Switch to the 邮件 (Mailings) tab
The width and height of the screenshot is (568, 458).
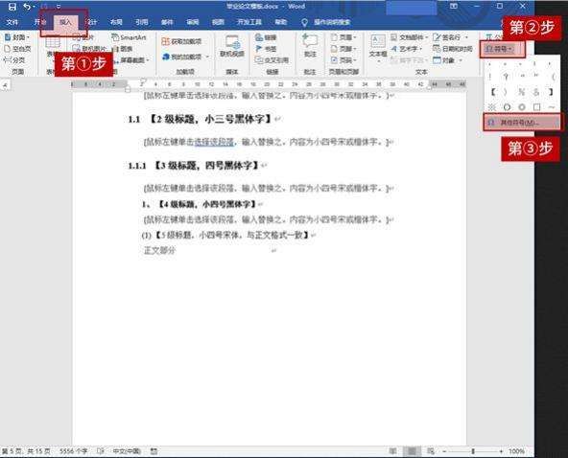[x=167, y=22]
